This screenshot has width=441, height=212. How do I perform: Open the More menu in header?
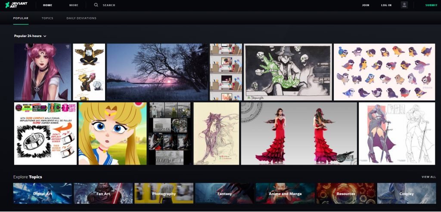[x=74, y=5]
